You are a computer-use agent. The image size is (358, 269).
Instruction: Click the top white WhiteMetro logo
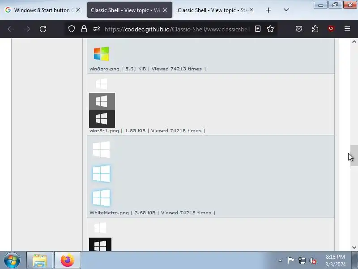[x=102, y=150]
